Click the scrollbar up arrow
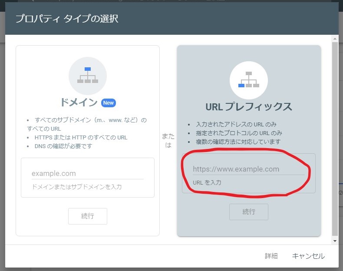The height and width of the screenshot is (271, 343). [335, 39]
